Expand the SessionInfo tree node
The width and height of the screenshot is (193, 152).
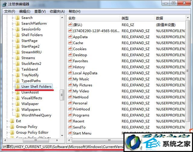13,29
